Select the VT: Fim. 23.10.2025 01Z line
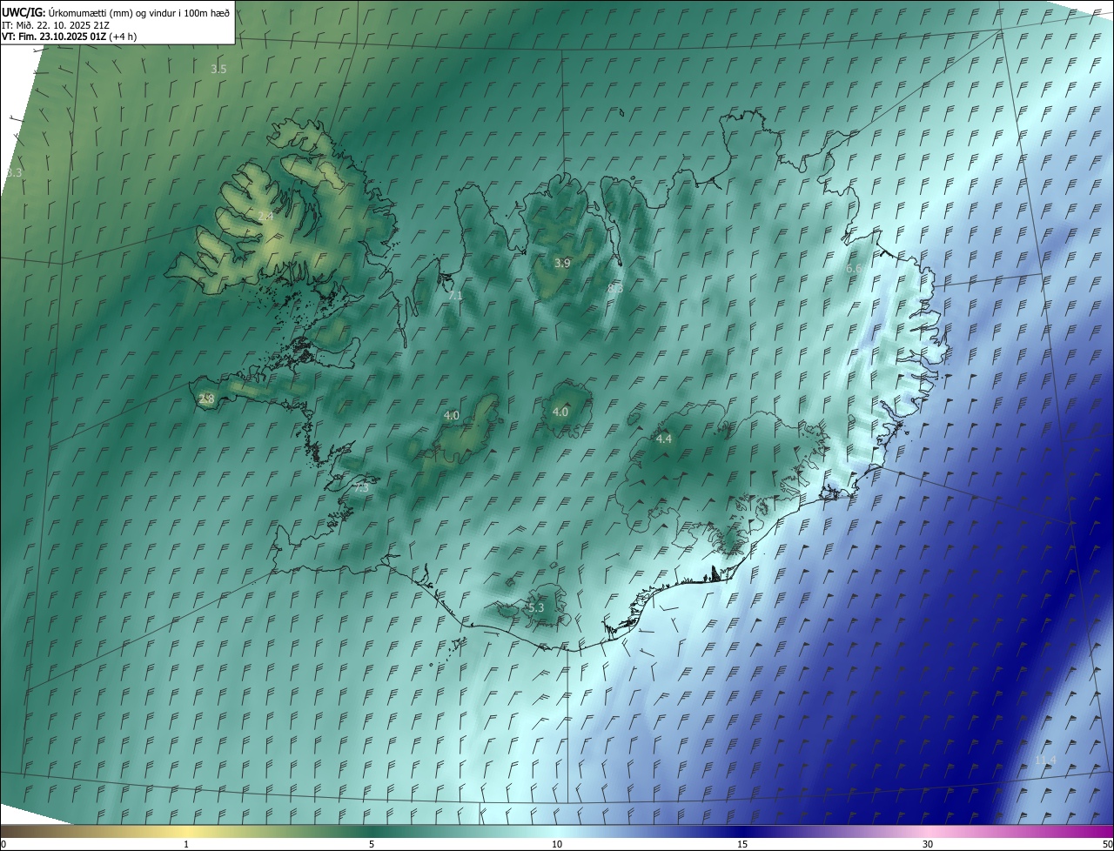1114x851 pixels. click(70, 37)
